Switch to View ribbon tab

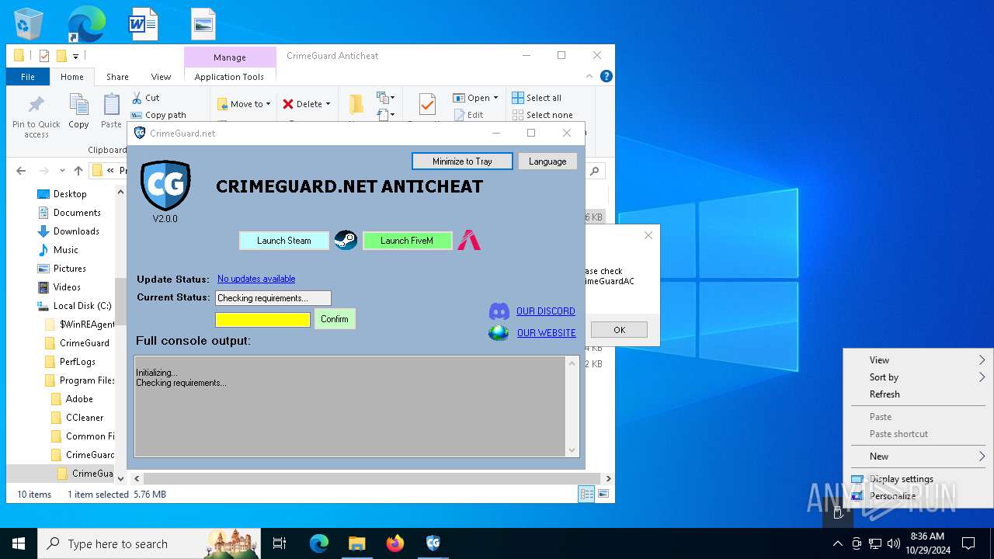[x=161, y=77]
